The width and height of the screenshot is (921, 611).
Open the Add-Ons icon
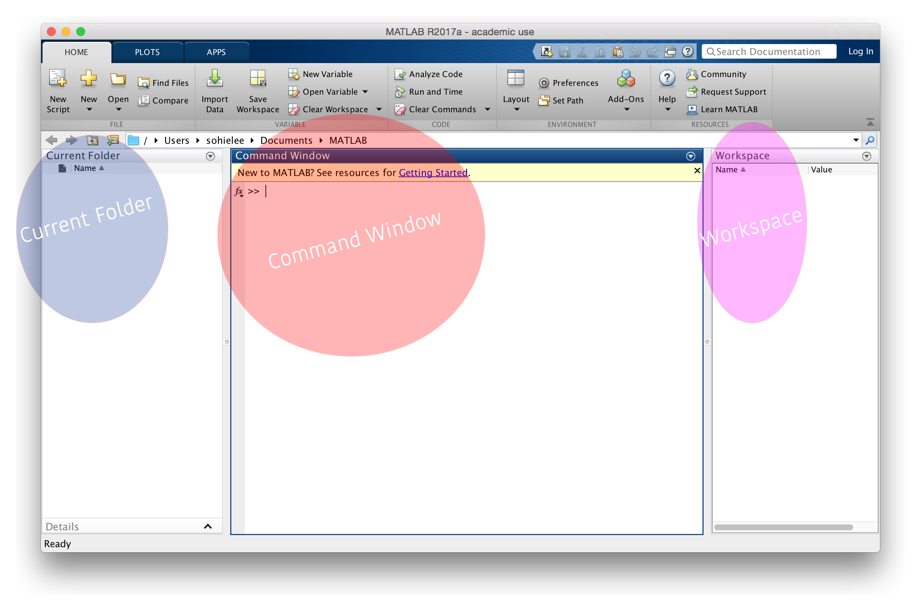coord(626,78)
